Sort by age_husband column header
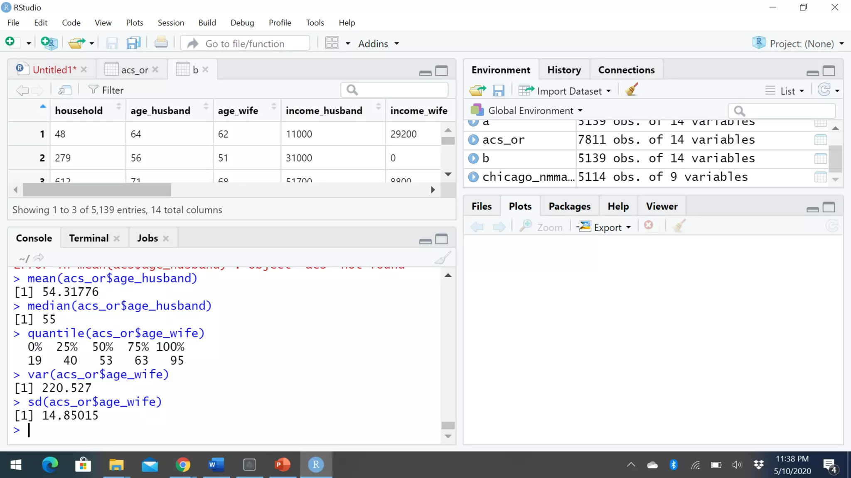851x478 pixels. click(169, 110)
